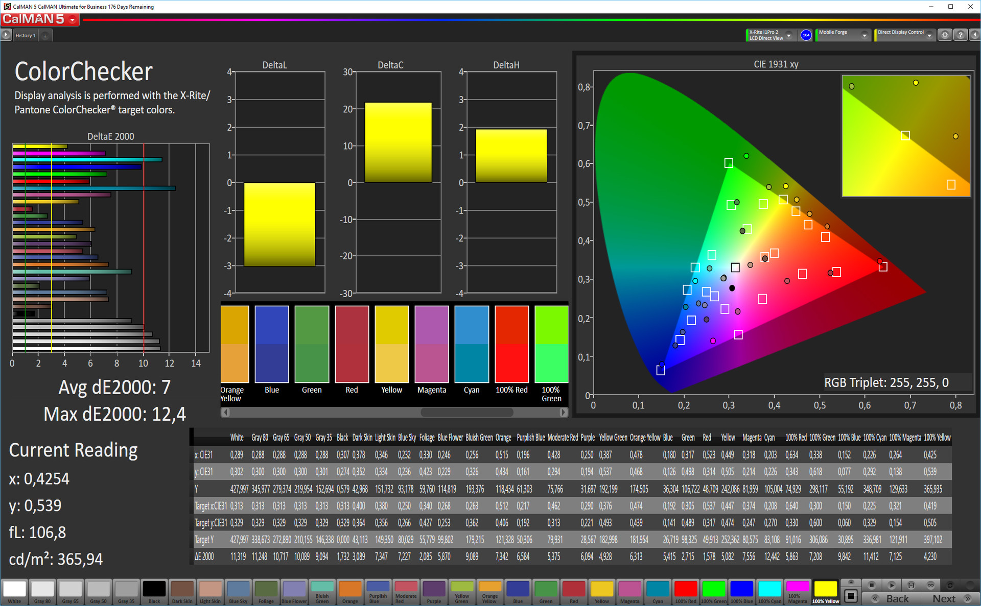Toggle the continuous infinity read icon

click(x=930, y=585)
